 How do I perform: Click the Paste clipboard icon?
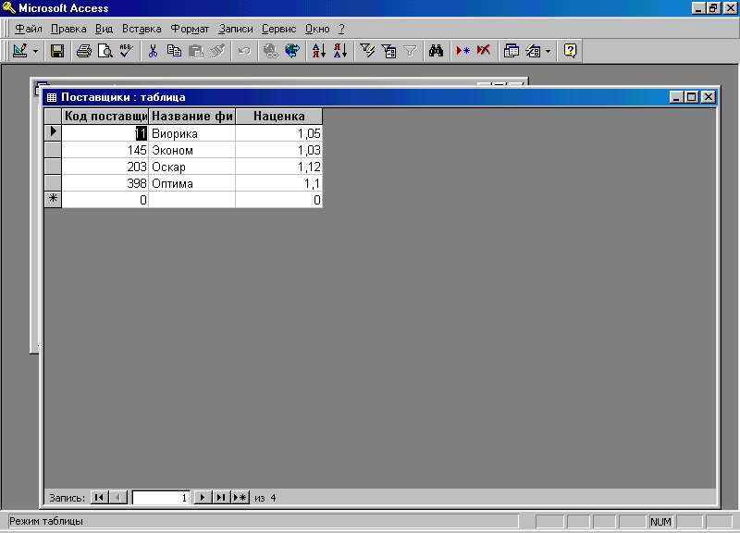click(x=195, y=51)
